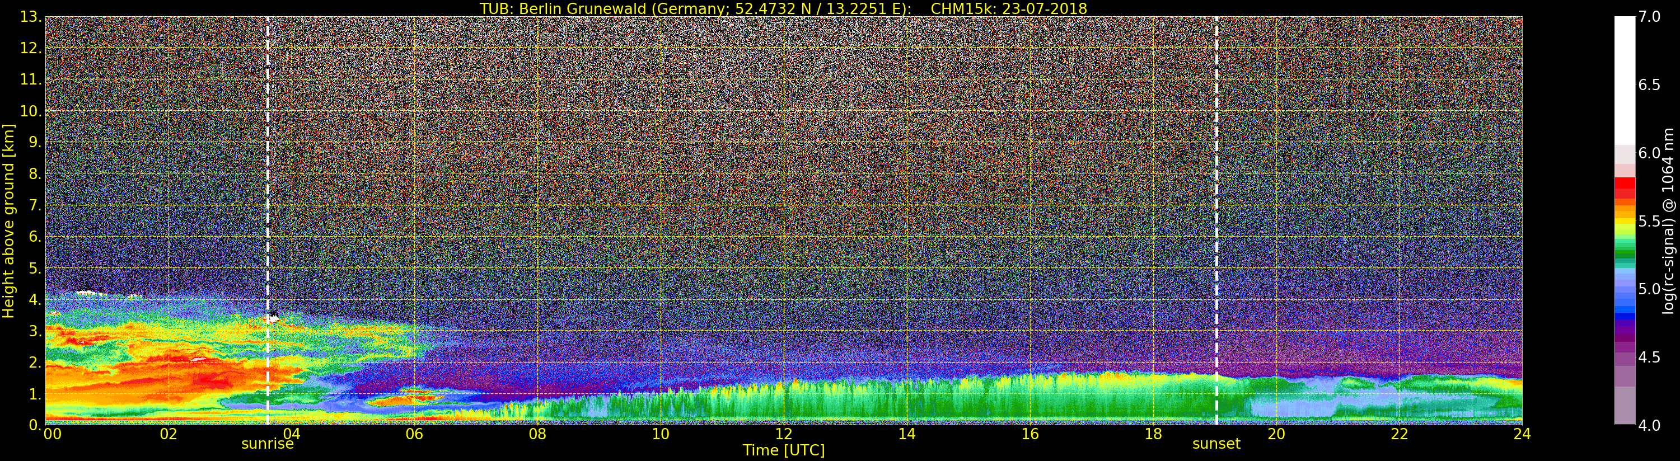Click the height axis tick label '12.'
This screenshot has height=461, width=1680.
click(31, 48)
